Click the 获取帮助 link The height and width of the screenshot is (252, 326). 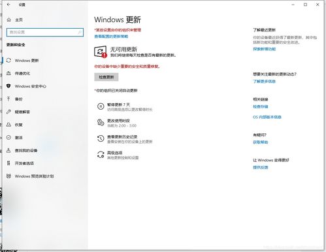(x=261, y=142)
